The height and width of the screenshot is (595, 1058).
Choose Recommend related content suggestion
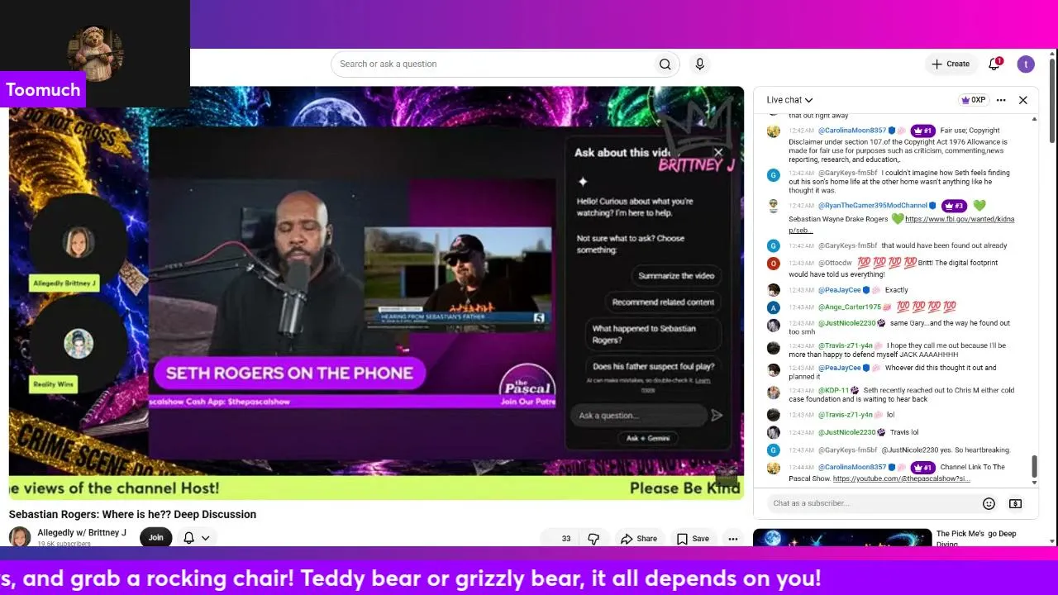pyautogui.click(x=663, y=302)
